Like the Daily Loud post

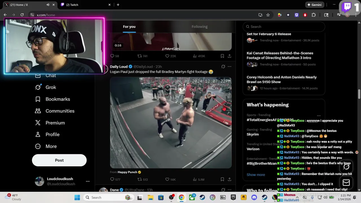point(170,179)
